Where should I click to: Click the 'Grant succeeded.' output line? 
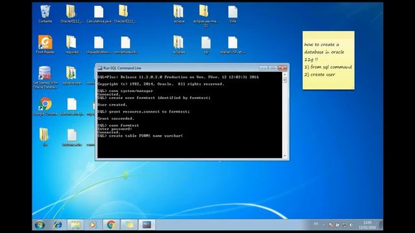(x=116, y=118)
